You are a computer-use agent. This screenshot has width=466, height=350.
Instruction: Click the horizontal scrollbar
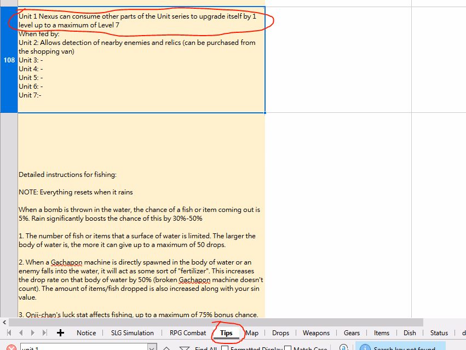pyautogui.click(x=219, y=322)
